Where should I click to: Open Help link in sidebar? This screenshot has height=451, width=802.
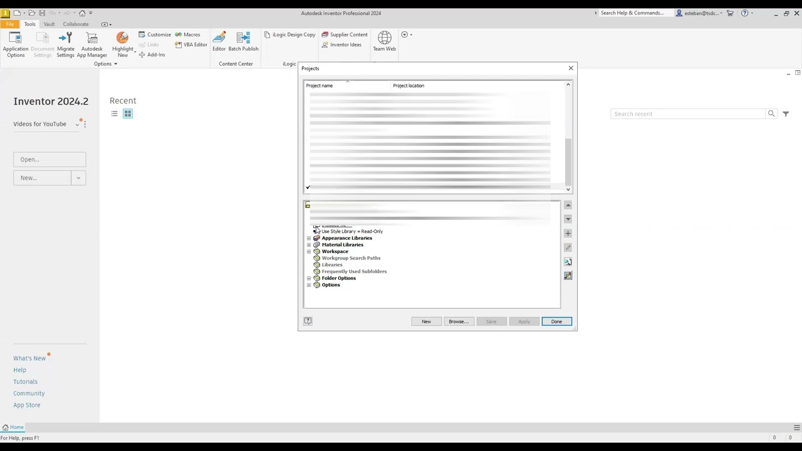coord(19,370)
